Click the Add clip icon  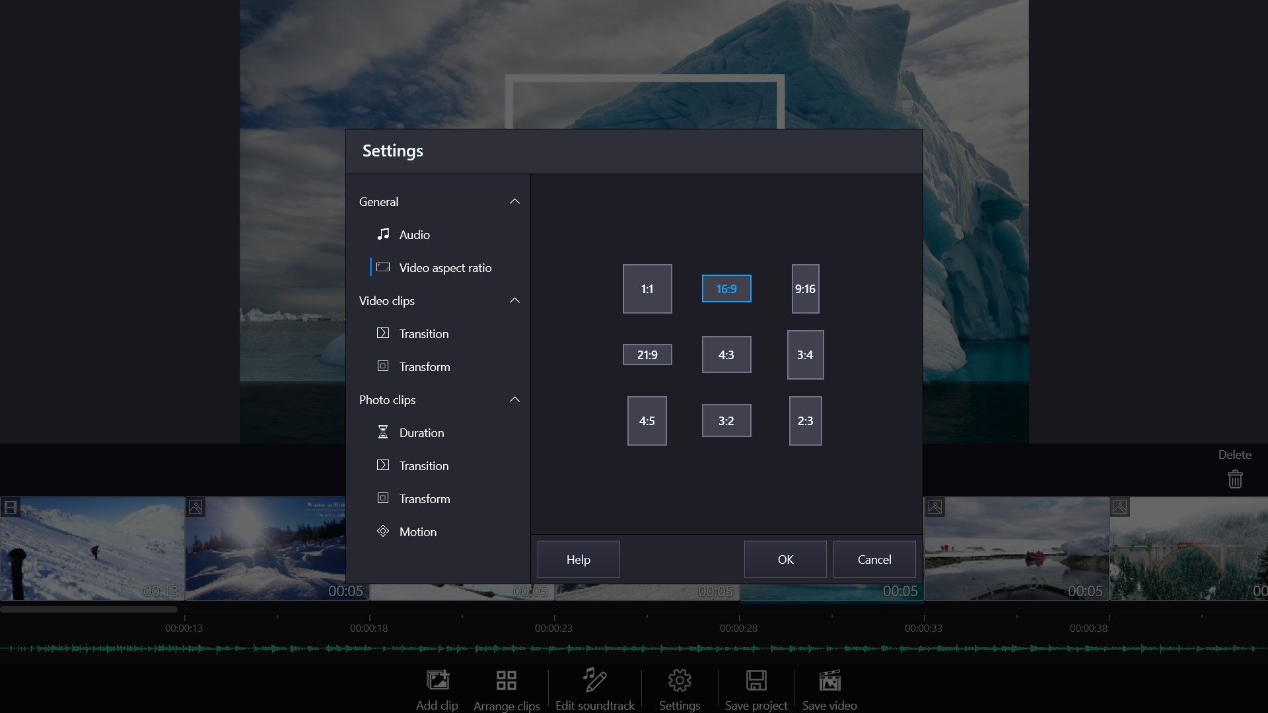pos(437,681)
